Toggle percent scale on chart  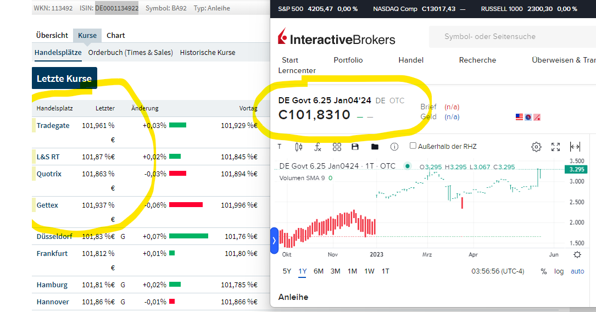click(544, 271)
